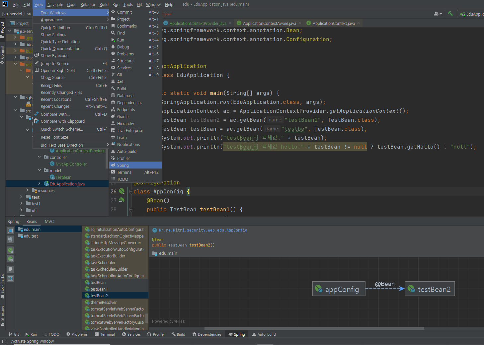484x345 pixels.
Task: Click Show Bytecode in the View menu
Action: [71, 56]
